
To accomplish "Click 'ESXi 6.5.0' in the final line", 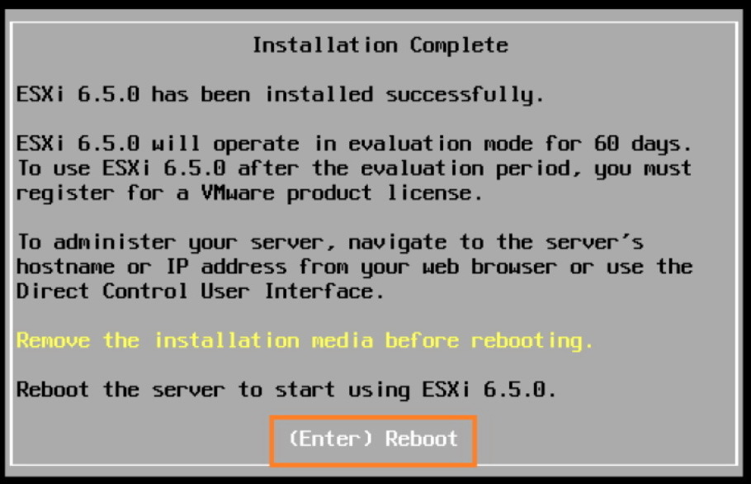I will coord(489,390).
